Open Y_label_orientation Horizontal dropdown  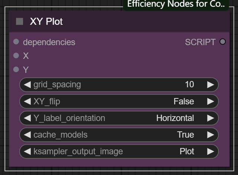click(175, 118)
